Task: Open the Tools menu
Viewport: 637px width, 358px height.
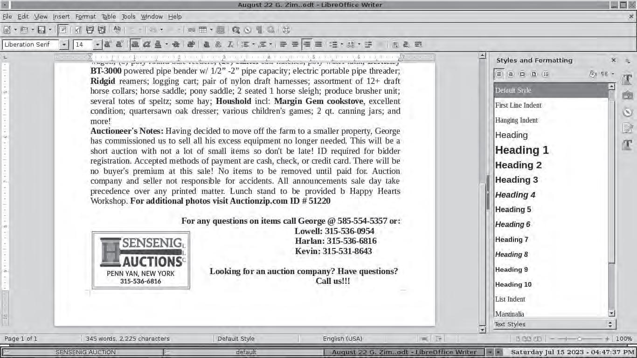Action: (128, 16)
